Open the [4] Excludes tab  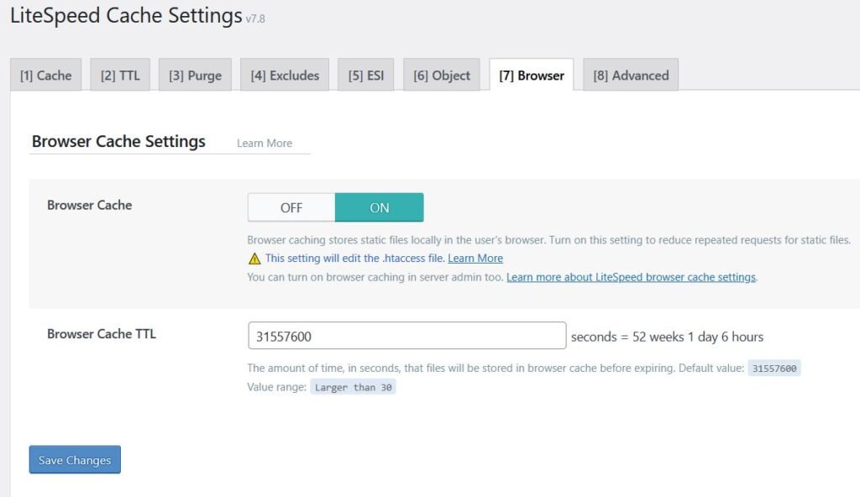click(x=284, y=75)
